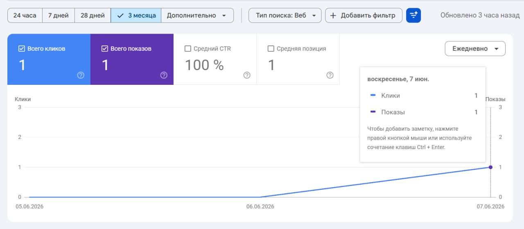Enable the Средний CTR checkbox
Image resolution: width=524 pixels, height=229 pixels.
[x=188, y=49]
